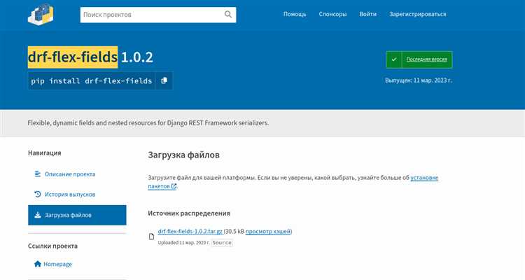Open the установке пакетов guide link
Screen dimensions: 525x280
(424, 178)
